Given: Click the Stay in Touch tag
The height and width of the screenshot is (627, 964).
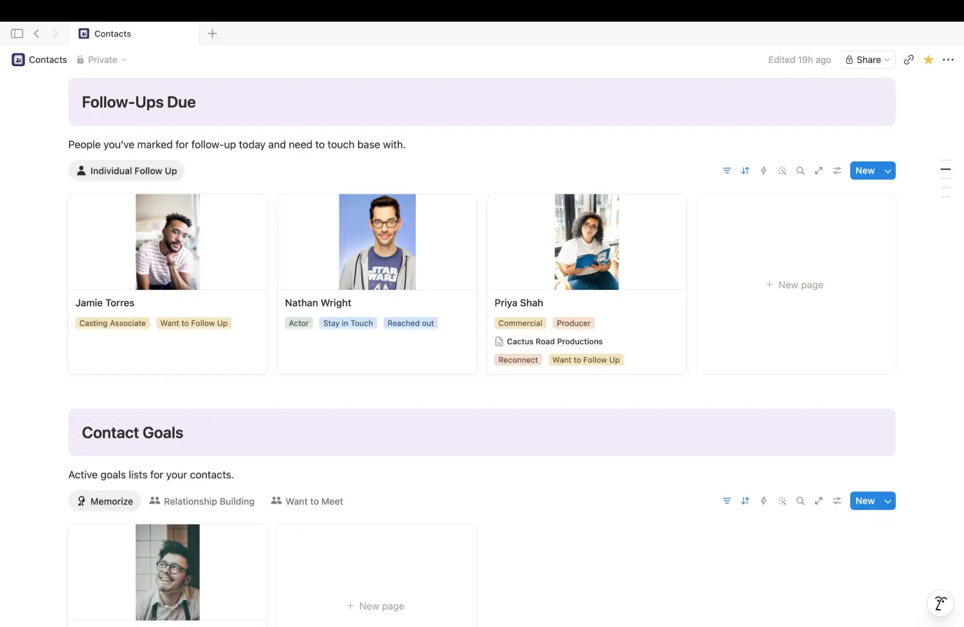Looking at the screenshot, I should point(348,323).
